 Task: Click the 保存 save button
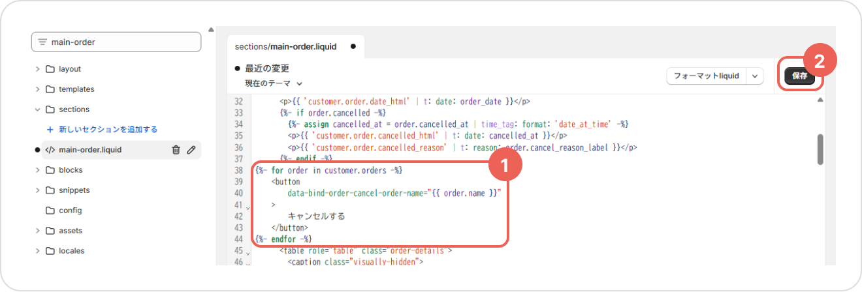(799, 76)
